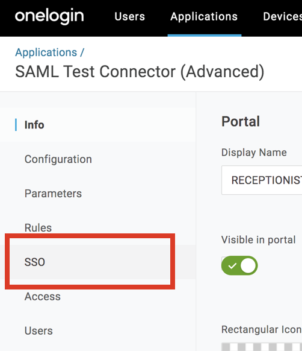Click the Display Name label

(254, 153)
